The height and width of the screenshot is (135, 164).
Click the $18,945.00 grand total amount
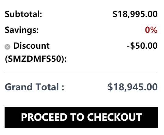[133, 87]
